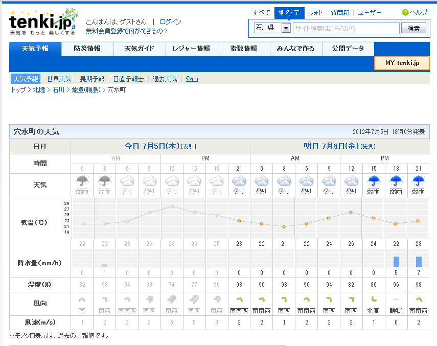Image resolution: width=437 pixels, height=346 pixels.
Task: Click today's 21:00 green wind direction arrow
Action: (x=239, y=299)
